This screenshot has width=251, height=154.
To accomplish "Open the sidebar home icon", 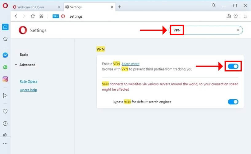I will [5, 27].
